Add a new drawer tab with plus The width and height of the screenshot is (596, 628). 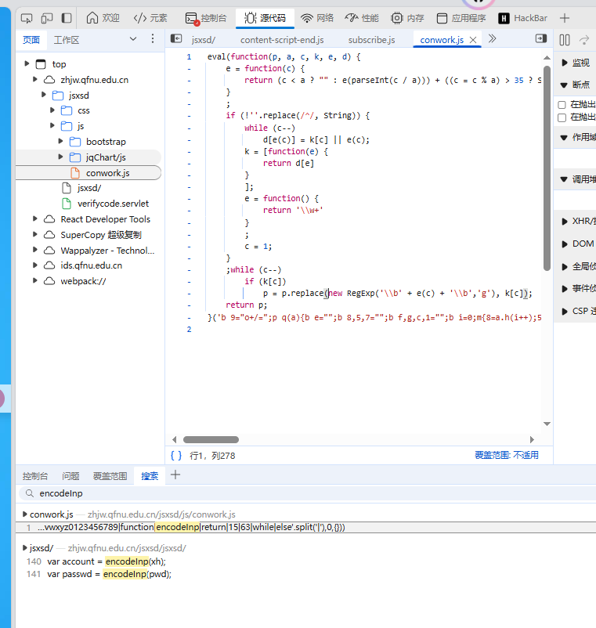tap(175, 475)
